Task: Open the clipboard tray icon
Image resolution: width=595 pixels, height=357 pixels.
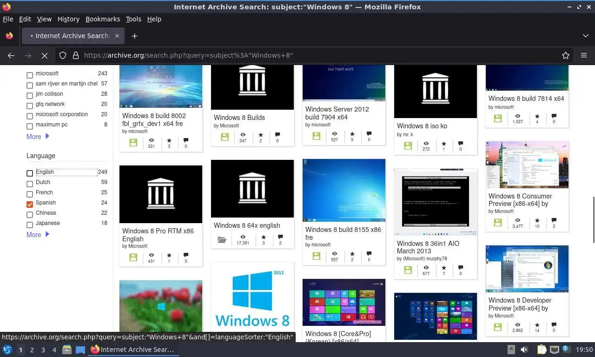Action: pos(542,350)
